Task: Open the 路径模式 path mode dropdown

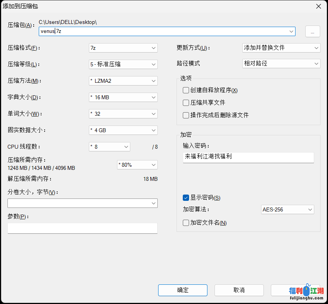Action: point(281,63)
